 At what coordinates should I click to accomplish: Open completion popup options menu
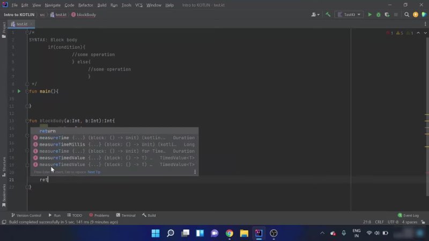click(195, 172)
